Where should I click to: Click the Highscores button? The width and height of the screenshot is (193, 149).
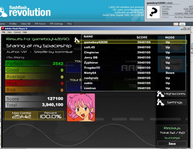pos(175,94)
